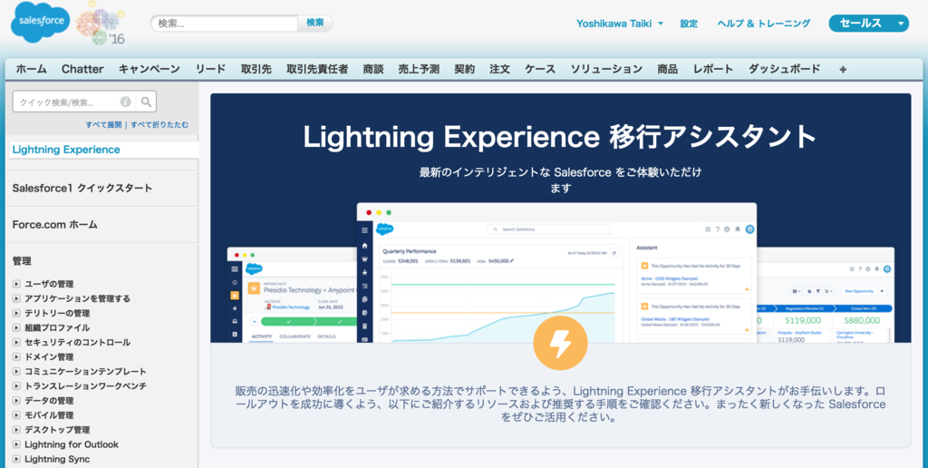Click the quick find magnifier icon
Screen dimensions: 928x468
[x=146, y=102]
